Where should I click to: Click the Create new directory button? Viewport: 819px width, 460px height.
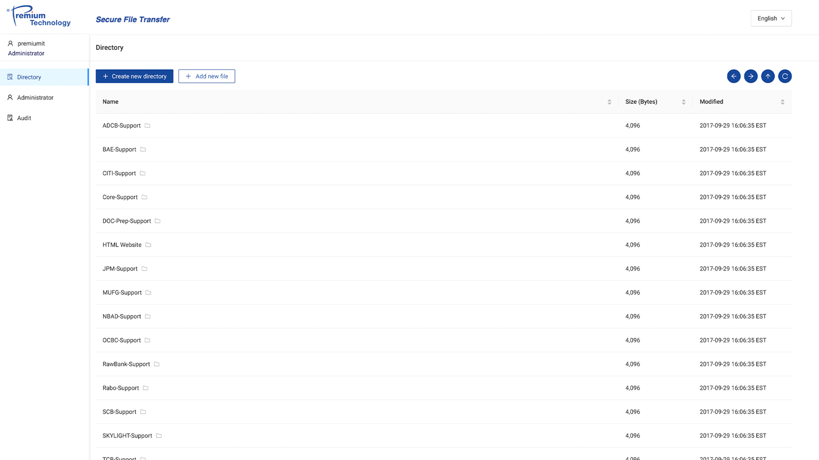coord(134,76)
